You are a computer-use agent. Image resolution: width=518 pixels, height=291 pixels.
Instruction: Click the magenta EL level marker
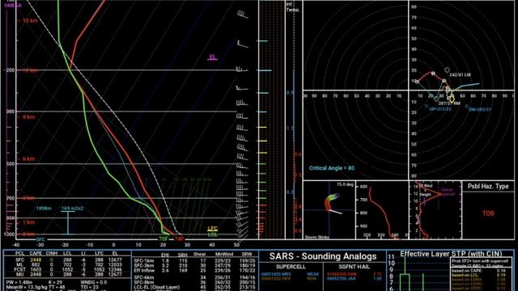(212, 57)
